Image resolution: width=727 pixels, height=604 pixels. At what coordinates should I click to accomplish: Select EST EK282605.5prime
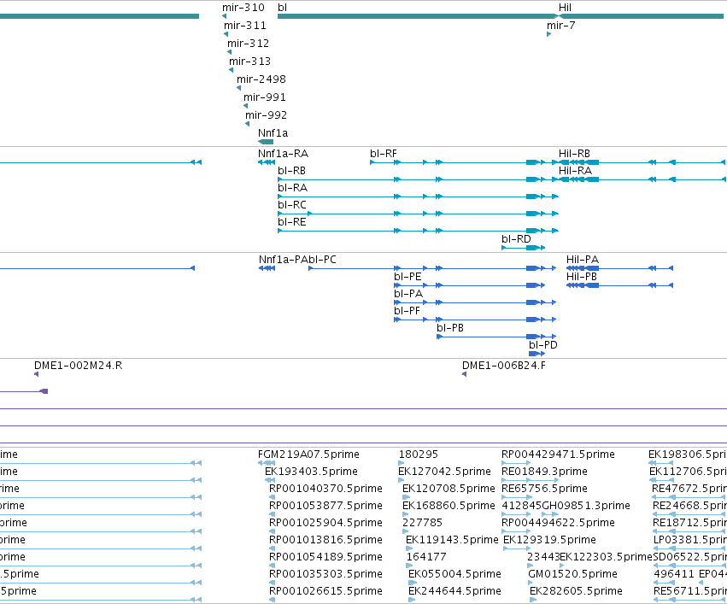pyautogui.click(x=576, y=591)
